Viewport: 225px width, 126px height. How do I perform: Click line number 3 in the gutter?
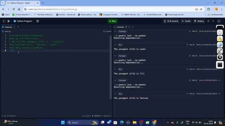tap(6, 42)
